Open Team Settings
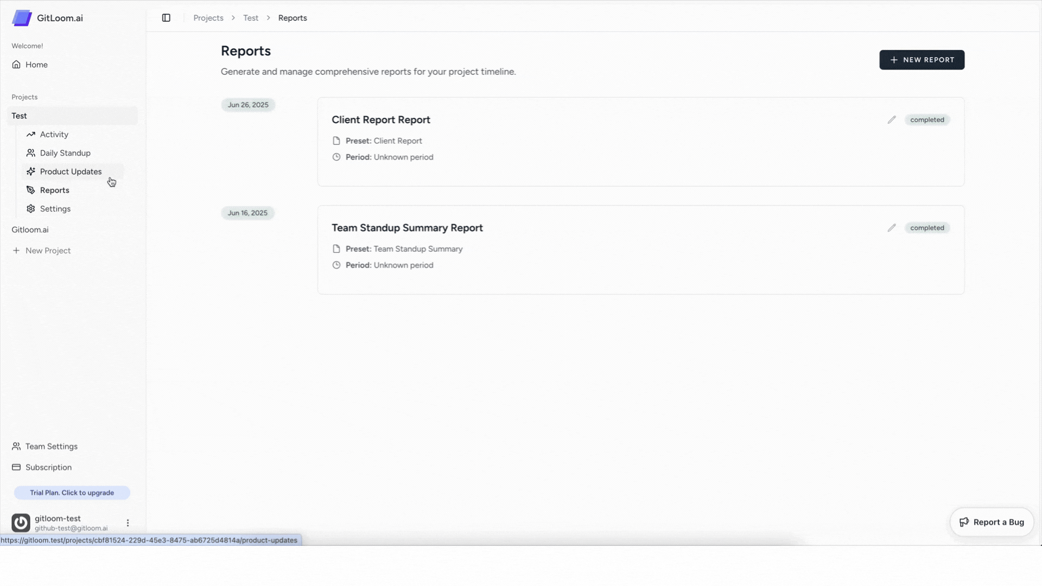Screen dimensions: 1042x586 point(50,446)
